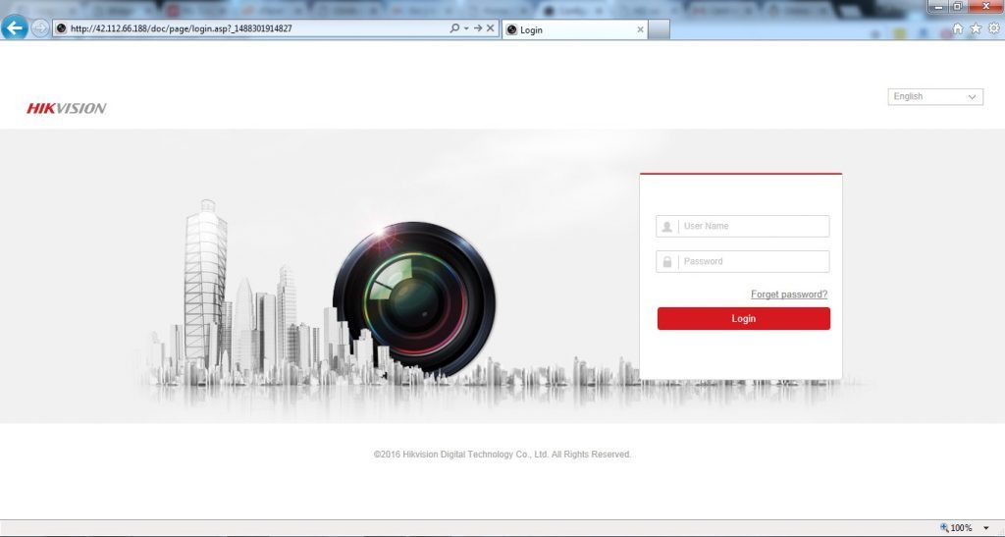The height and width of the screenshot is (537, 1005).
Task: Open browser tools gear icon
Action: (994, 28)
